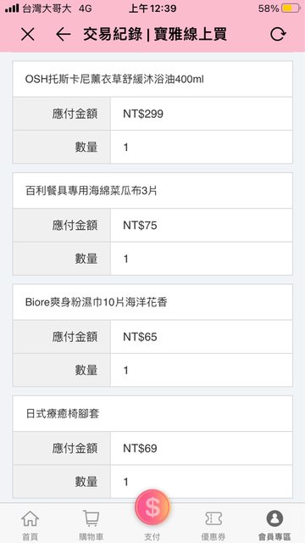Viewport: 305px width, 543px height.
Task: Tap the cellular signal strength bars
Action: click(x=12, y=8)
